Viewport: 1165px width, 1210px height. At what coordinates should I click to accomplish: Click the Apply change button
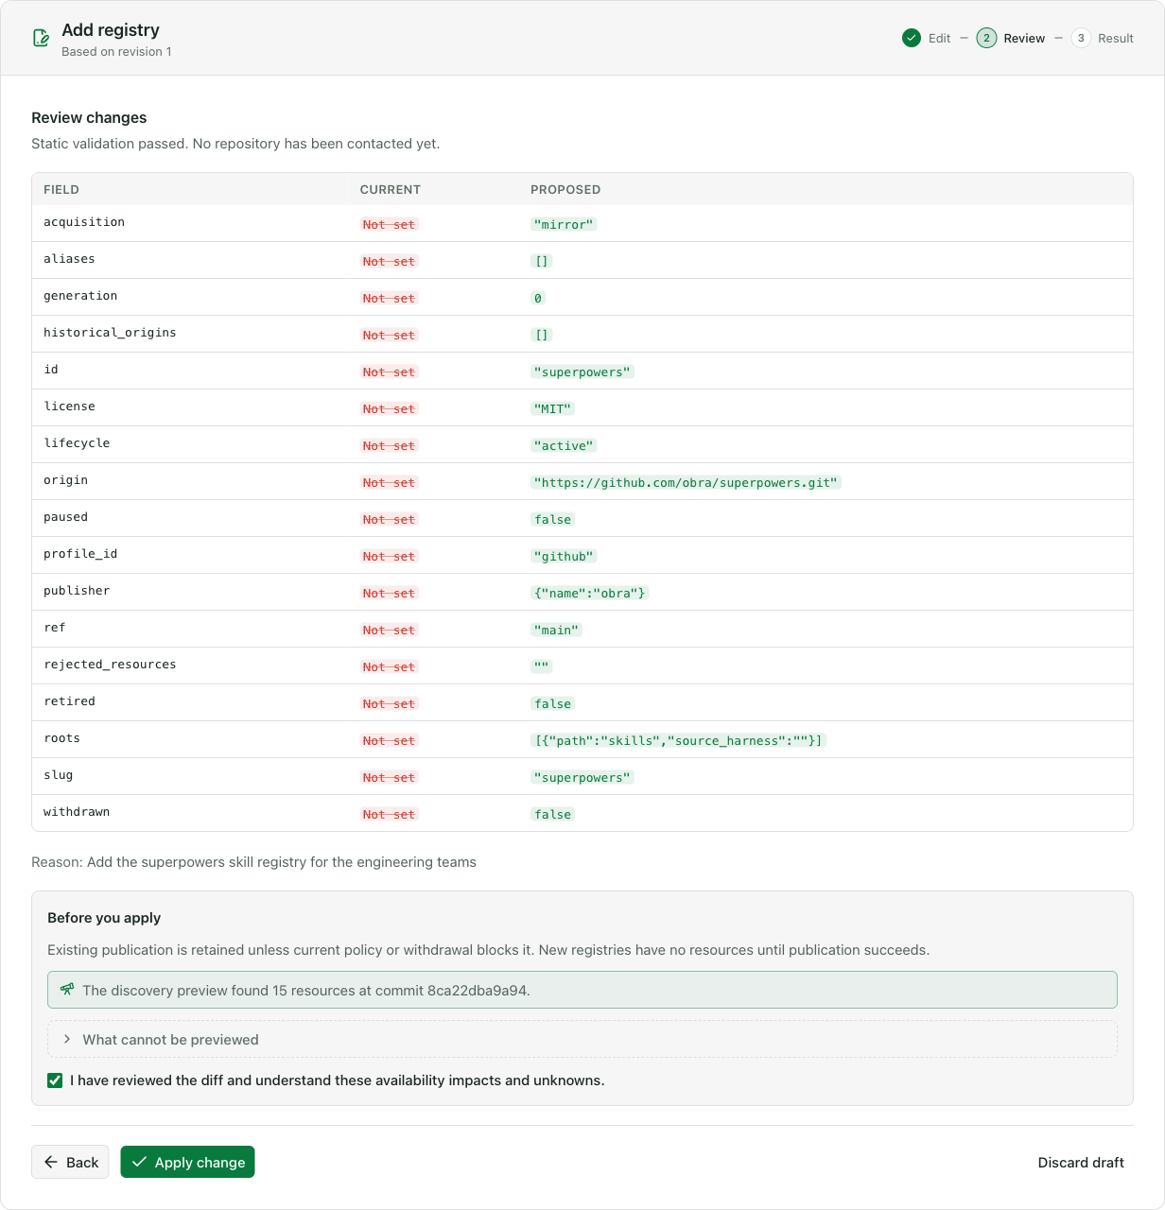[187, 1162]
